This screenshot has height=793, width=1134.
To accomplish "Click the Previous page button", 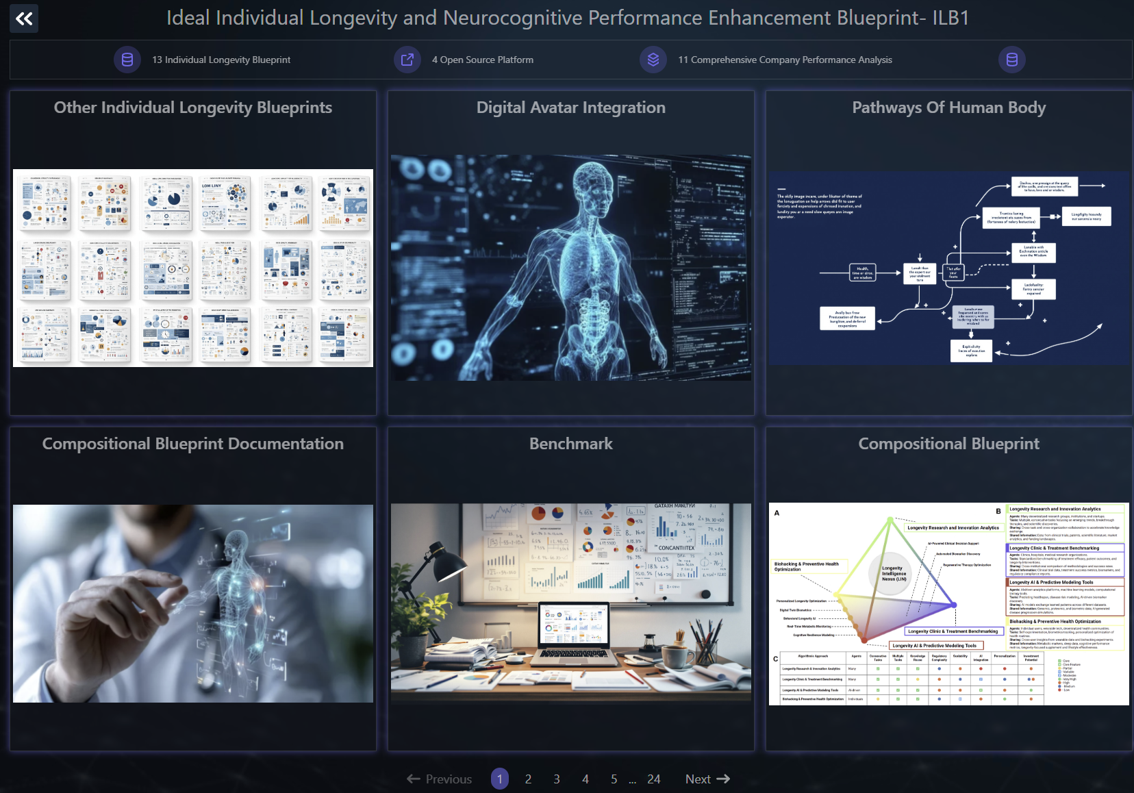I will 439,779.
